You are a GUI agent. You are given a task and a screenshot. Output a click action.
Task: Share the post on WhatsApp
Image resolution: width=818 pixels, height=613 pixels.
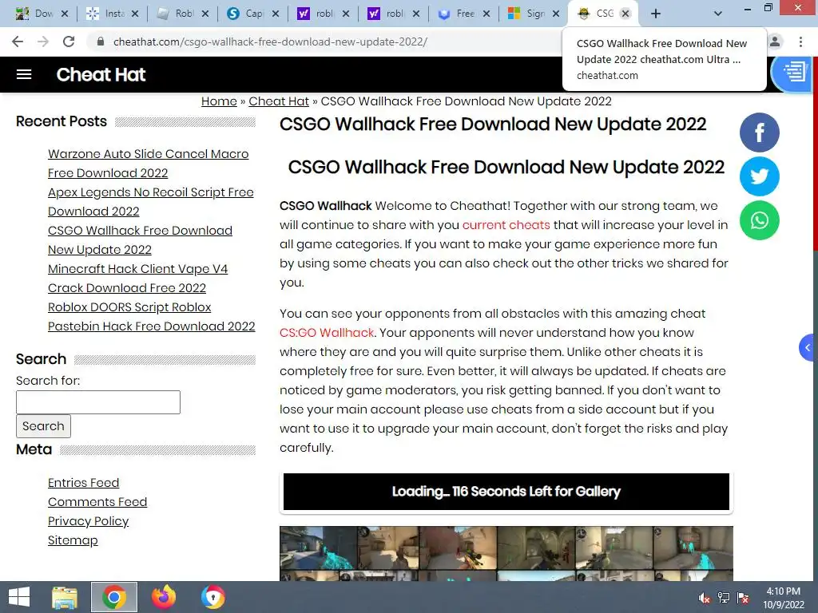click(760, 220)
